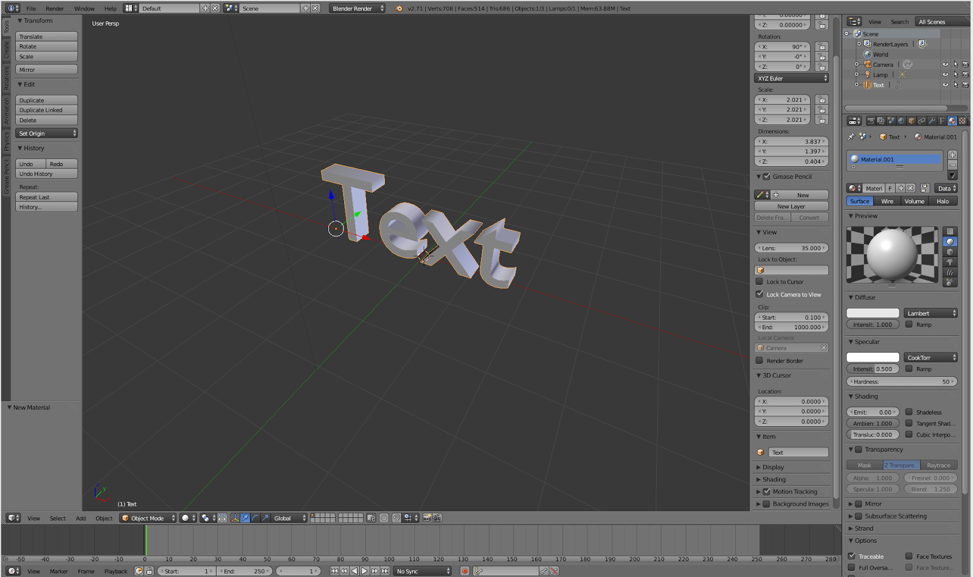
Task: Select the monkey preview type icon
Action: [x=950, y=262]
